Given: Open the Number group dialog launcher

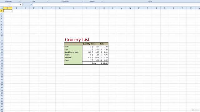Looking at the screenshot, I should click(x=102, y=2).
